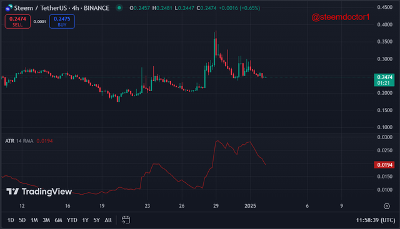Select the 5D time range

click(22, 220)
